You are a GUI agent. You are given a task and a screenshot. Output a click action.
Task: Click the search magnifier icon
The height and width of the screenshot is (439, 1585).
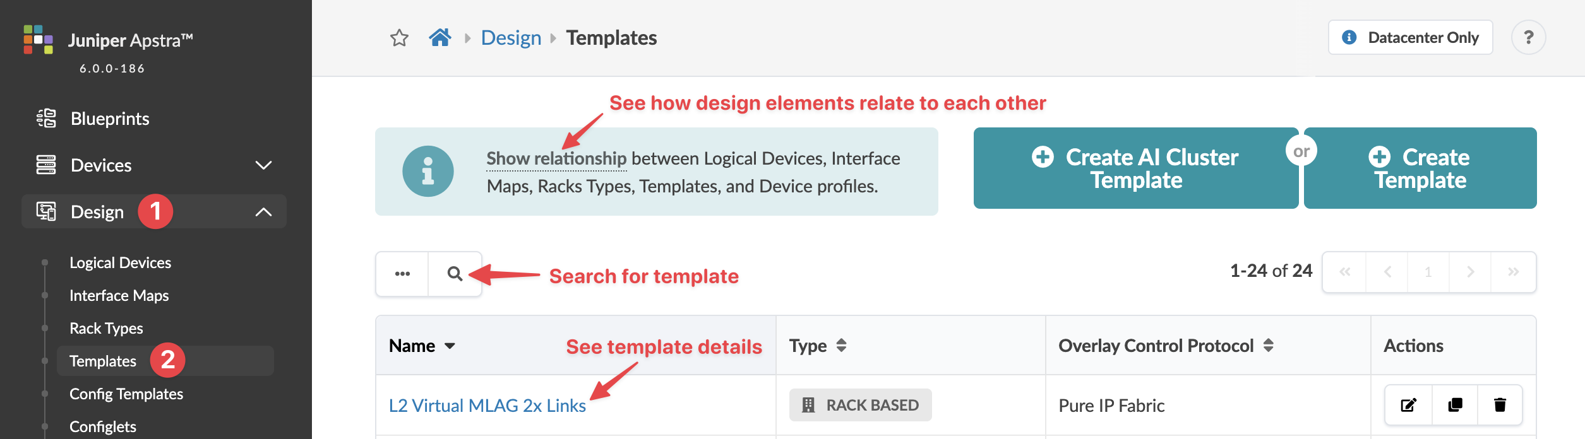[x=455, y=274]
